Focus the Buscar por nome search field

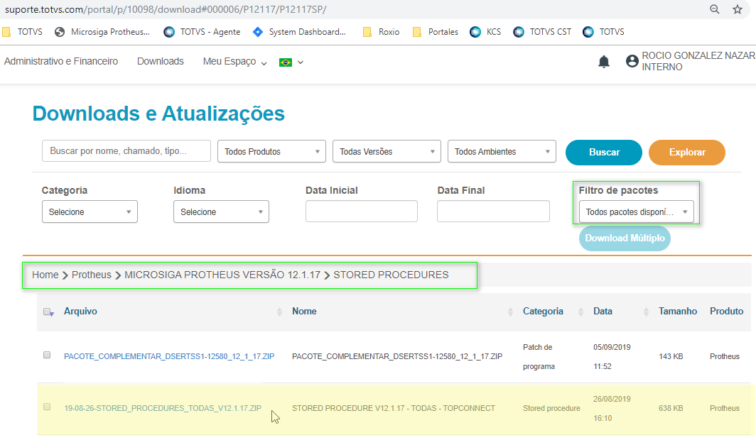click(126, 151)
